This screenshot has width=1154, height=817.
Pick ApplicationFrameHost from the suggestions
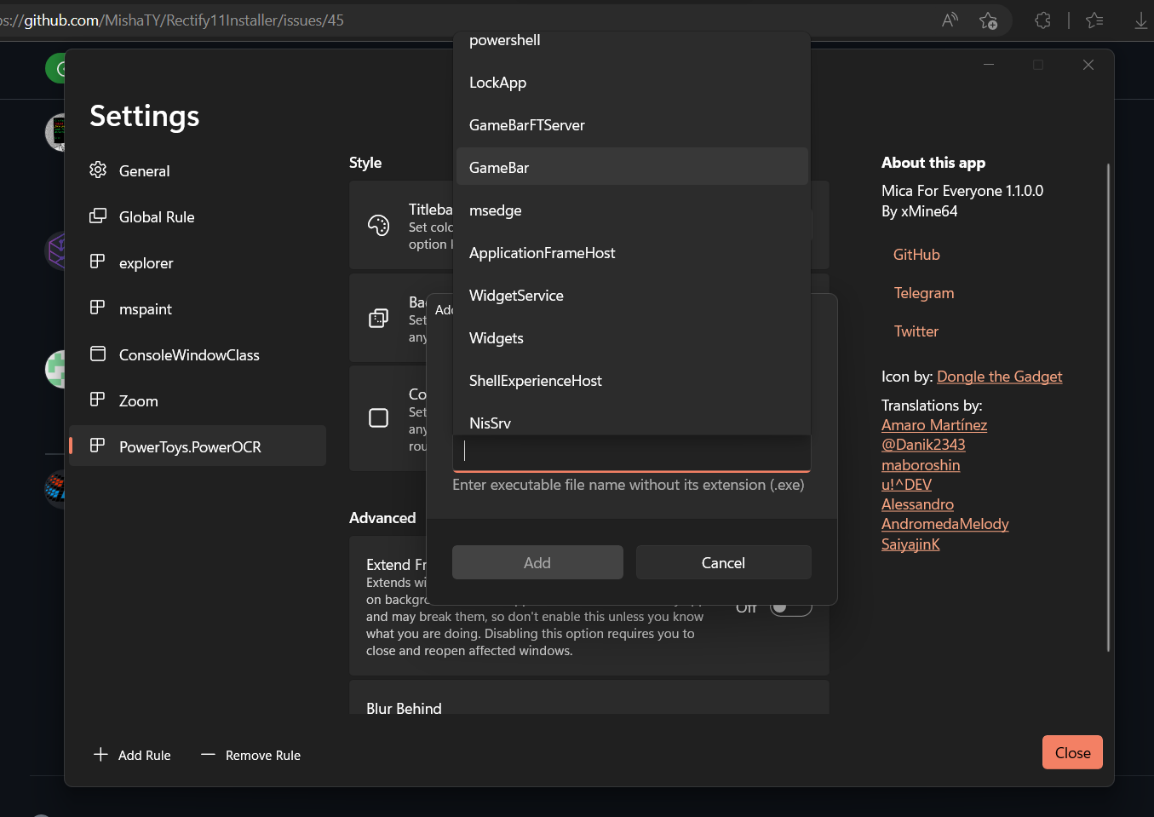coord(632,253)
